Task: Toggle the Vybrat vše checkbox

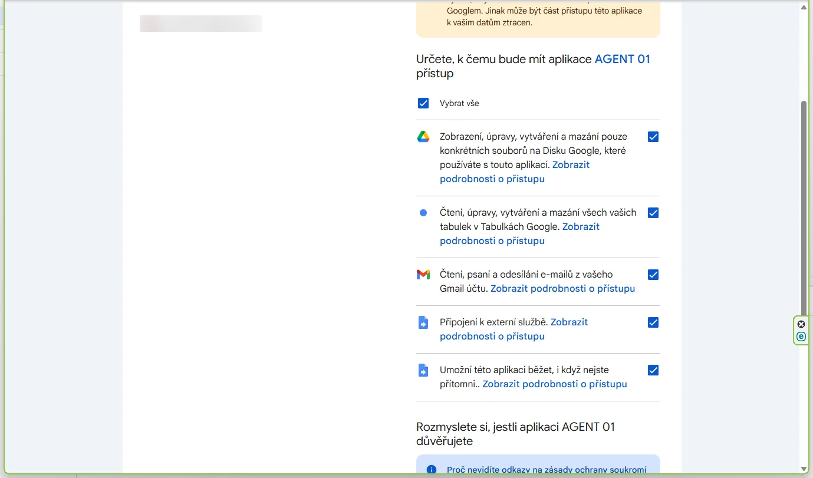Action: coord(423,103)
